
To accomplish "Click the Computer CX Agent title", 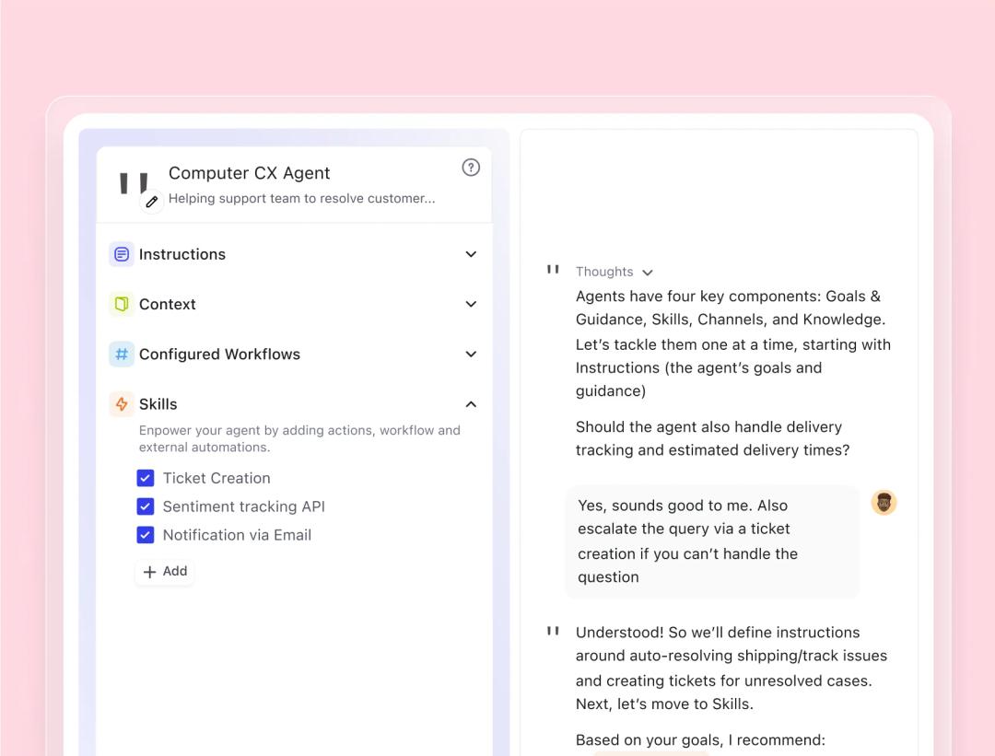I will (249, 172).
